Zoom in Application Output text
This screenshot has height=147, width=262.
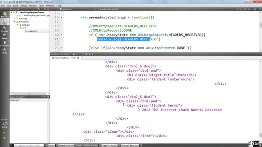pyautogui.click(x=93, y=54)
